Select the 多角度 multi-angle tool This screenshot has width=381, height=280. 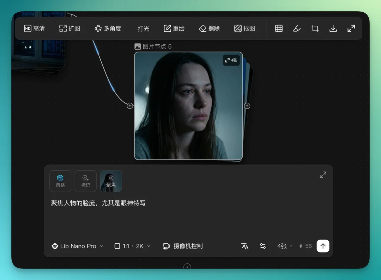(108, 28)
